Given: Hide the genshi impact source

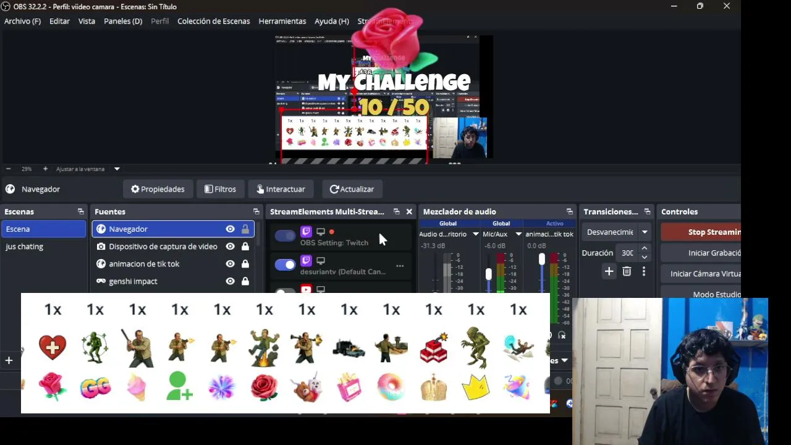Looking at the screenshot, I should (230, 281).
